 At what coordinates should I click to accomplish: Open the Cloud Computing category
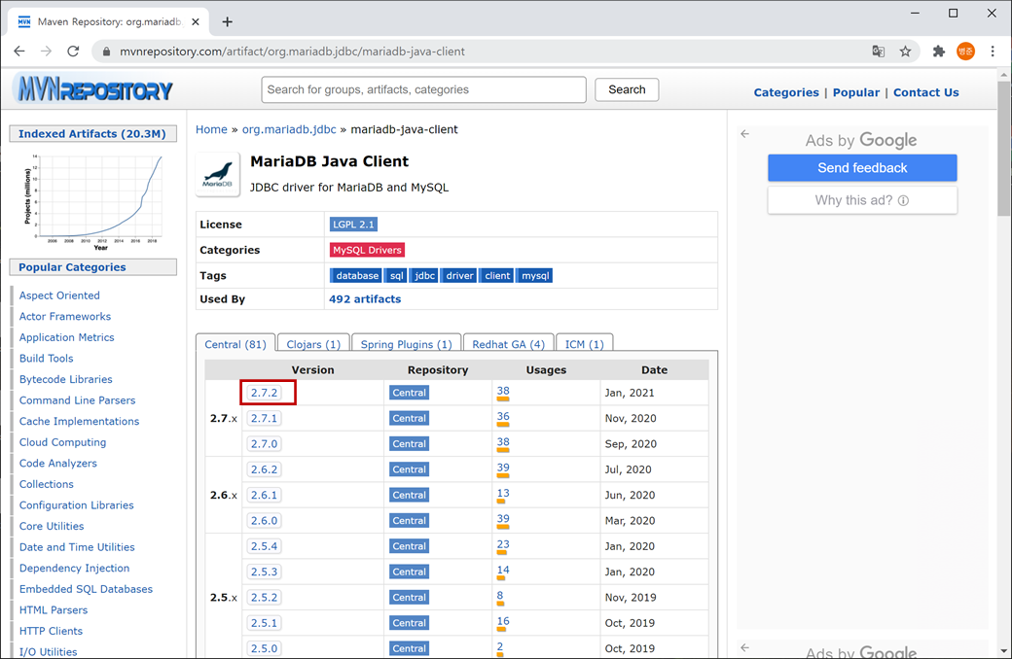[62, 442]
